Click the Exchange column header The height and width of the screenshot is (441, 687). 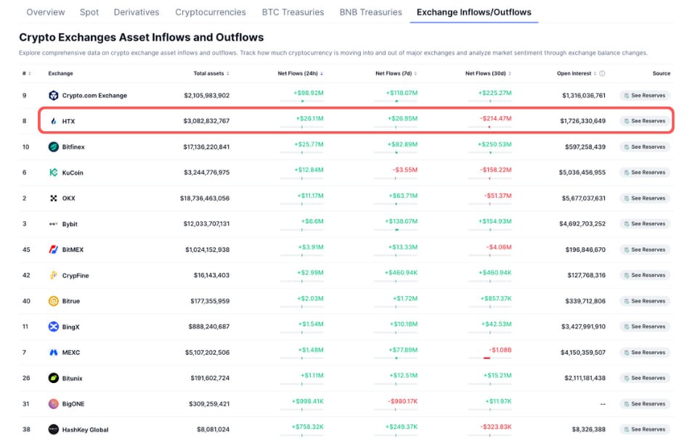click(x=60, y=73)
